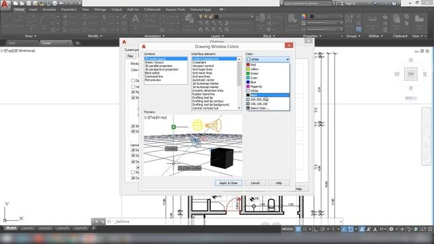This screenshot has width=434, height=244.
Task: Choose Cyan from the color dropdown
Action: pyautogui.click(x=268, y=78)
